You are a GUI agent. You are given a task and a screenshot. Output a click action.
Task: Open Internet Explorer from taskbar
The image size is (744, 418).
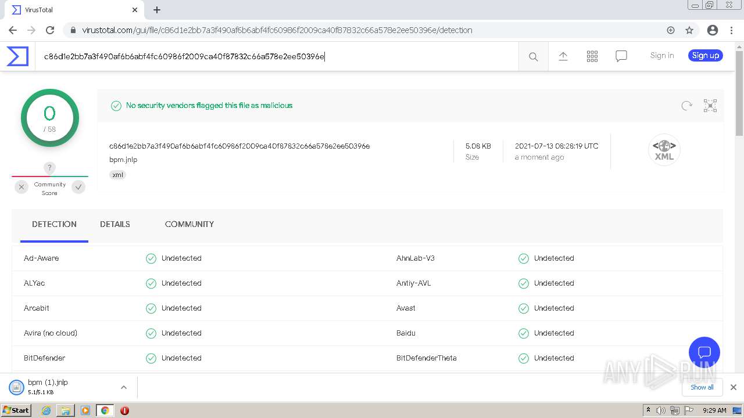46,410
